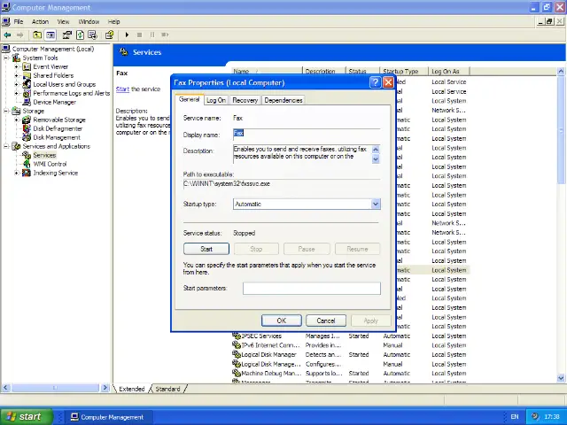Image resolution: width=567 pixels, height=425 pixels.
Task: Click the Refresh toolbar icon
Action: coord(80,35)
